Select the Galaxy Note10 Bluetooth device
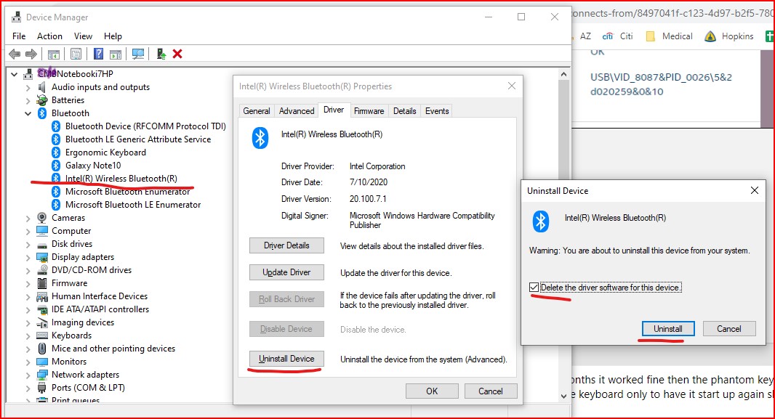 point(93,166)
